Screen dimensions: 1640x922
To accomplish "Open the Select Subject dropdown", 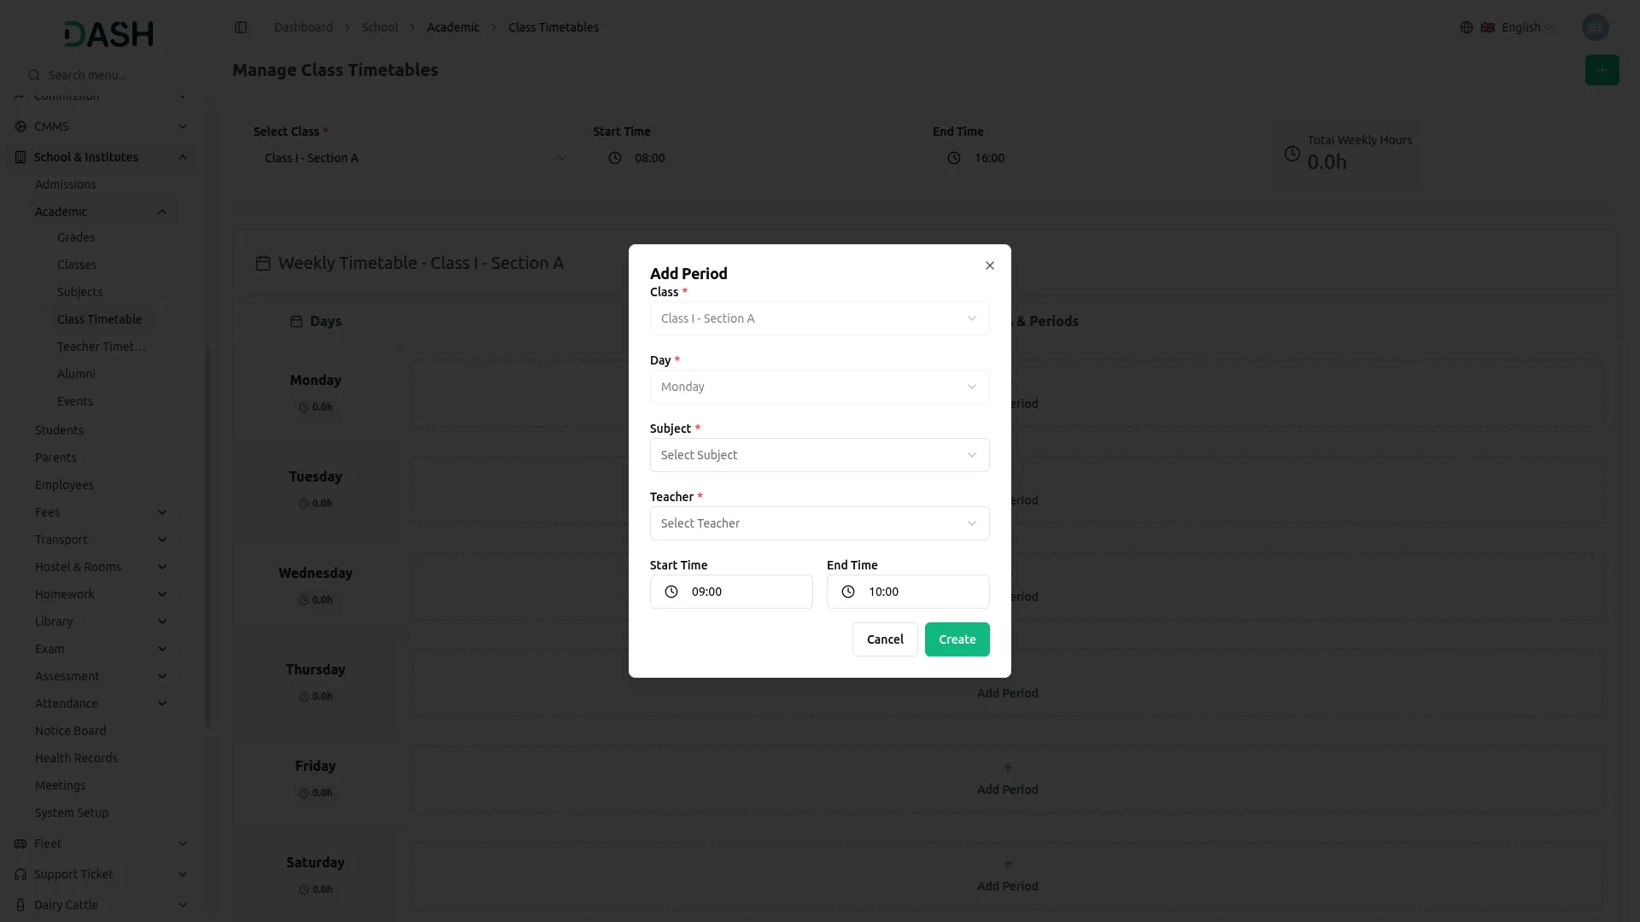I will 819,455.
